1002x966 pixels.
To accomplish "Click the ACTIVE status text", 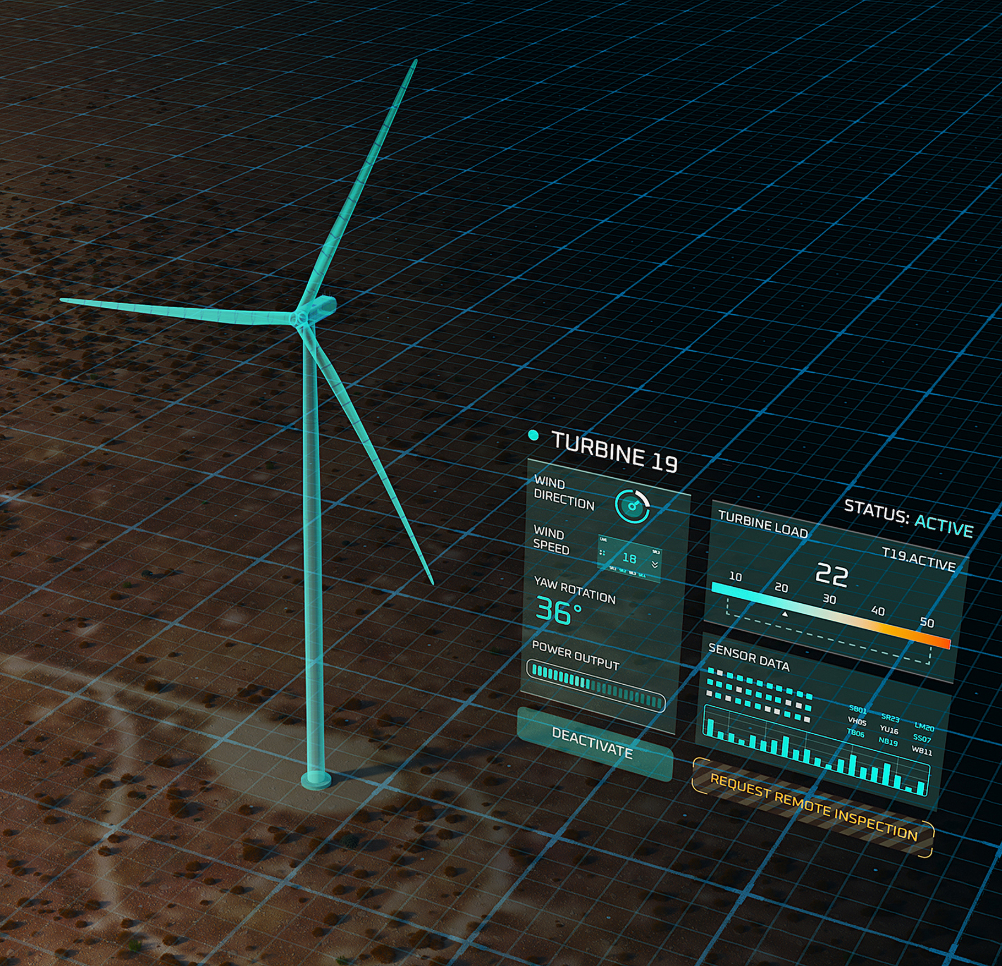I will pos(944,526).
